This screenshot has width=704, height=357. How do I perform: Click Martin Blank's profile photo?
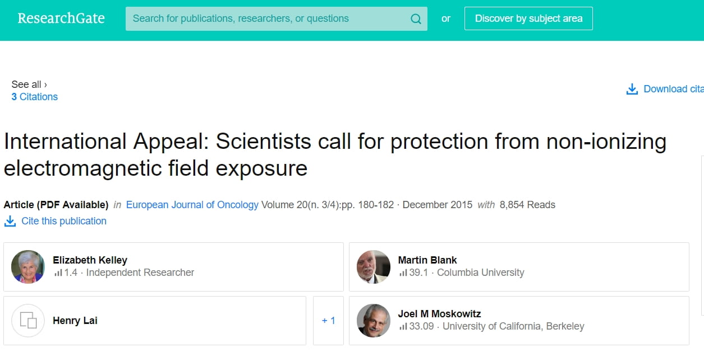point(374,267)
